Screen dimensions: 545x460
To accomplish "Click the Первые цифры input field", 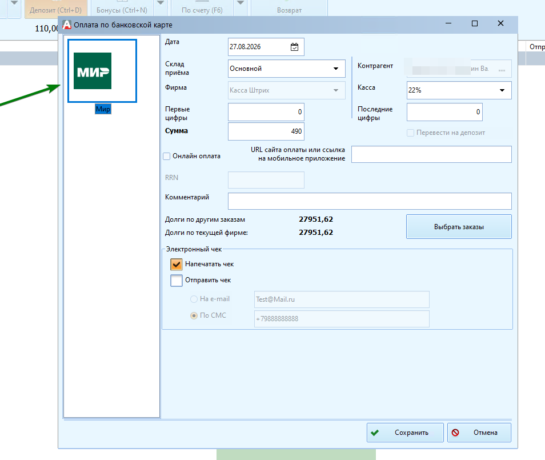I will point(266,112).
